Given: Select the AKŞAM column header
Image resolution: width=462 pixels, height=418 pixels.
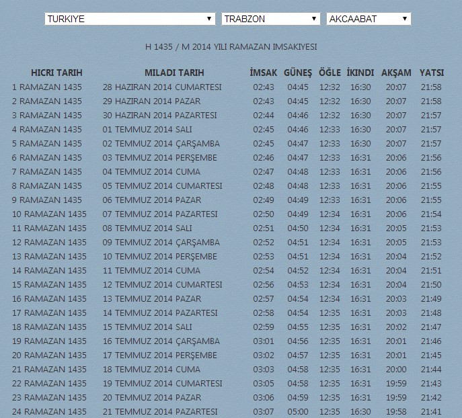Looking at the screenshot, I should (396, 73).
